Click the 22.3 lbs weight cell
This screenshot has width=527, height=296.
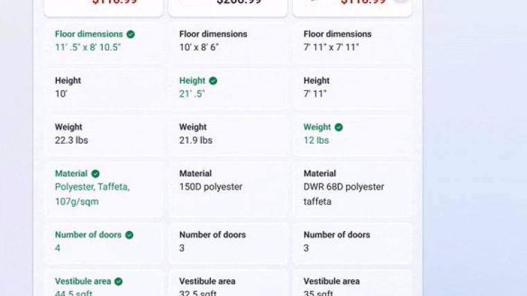coord(103,136)
